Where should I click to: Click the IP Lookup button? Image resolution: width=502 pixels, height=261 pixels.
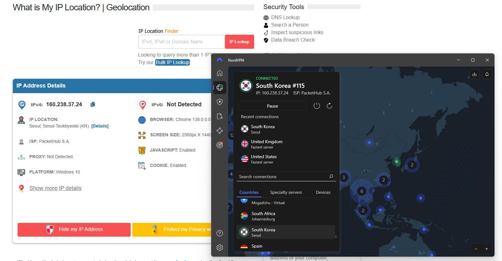click(x=239, y=42)
